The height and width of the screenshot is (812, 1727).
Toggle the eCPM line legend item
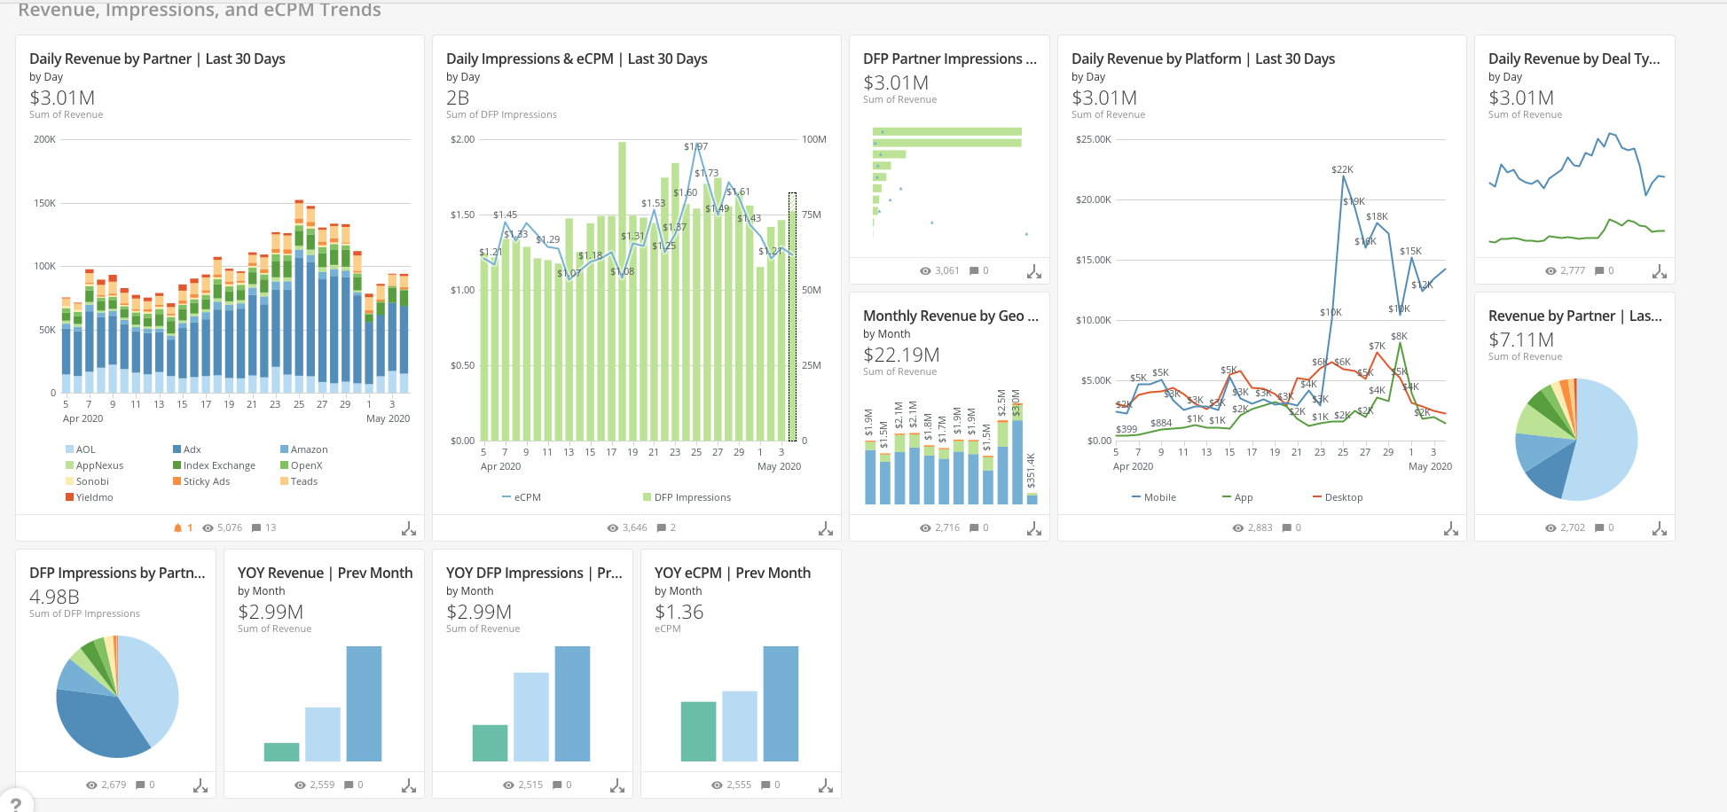tap(522, 498)
